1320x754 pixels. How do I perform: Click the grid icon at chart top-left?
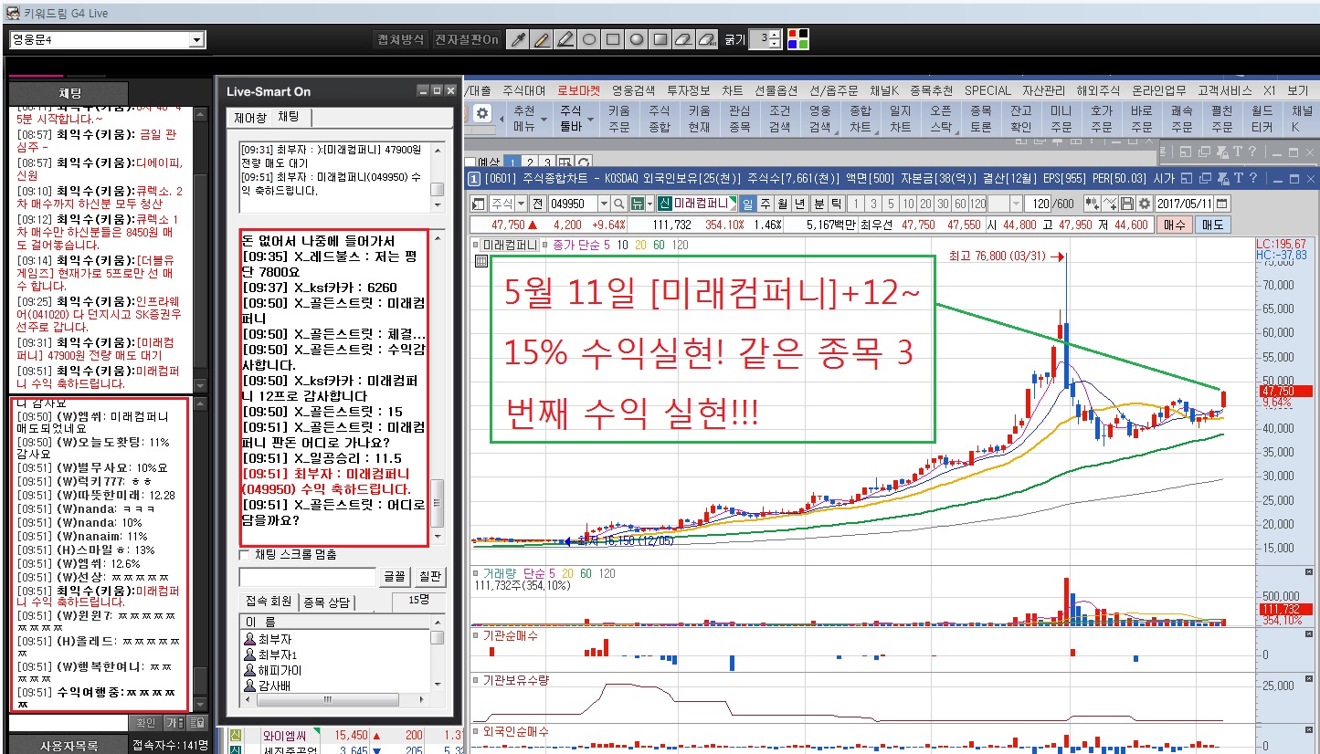point(481,261)
